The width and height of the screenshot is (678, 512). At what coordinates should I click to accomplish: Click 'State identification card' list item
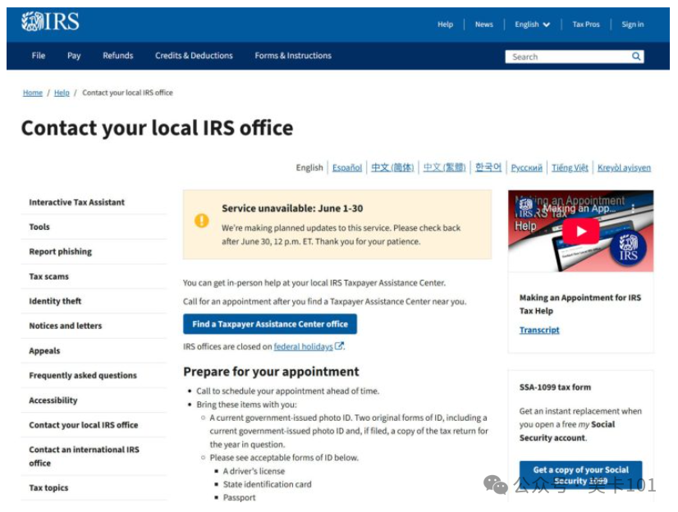click(268, 484)
